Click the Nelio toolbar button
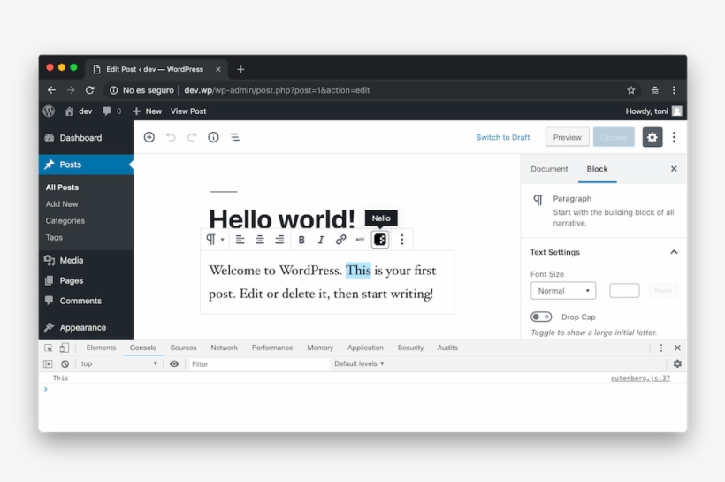 380,240
